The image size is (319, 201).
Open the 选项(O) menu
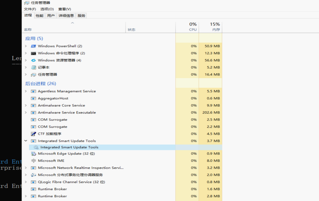(47, 9)
